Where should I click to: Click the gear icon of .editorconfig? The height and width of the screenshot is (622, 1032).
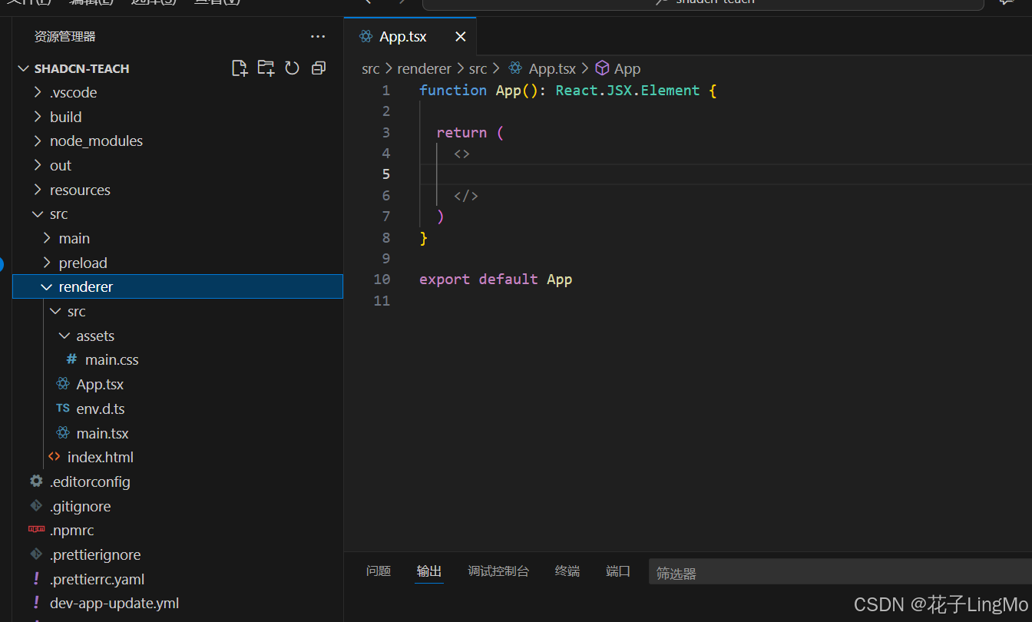(36, 481)
